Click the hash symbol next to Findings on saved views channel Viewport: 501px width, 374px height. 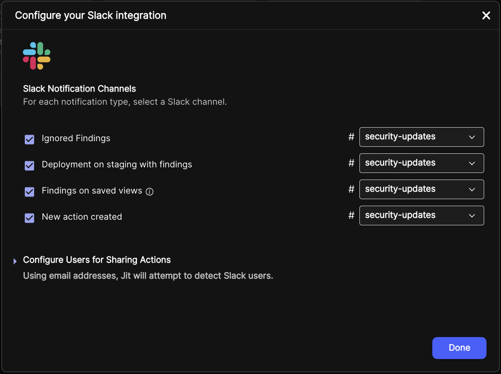[351, 189]
